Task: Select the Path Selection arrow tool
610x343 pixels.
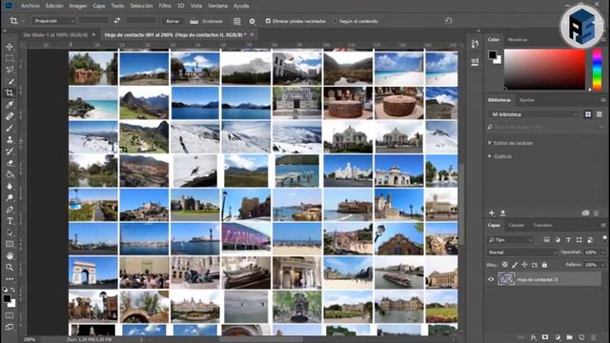Action: [x=10, y=232]
